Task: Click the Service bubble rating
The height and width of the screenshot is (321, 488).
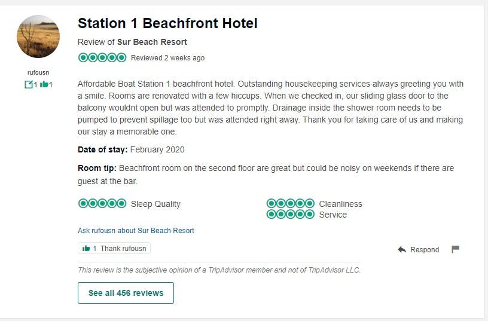Action: click(290, 214)
